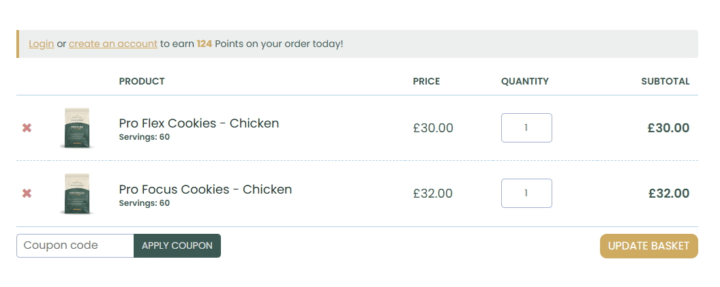
Task: Open the Pro Focus Cookies product image
Action: coord(76,193)
